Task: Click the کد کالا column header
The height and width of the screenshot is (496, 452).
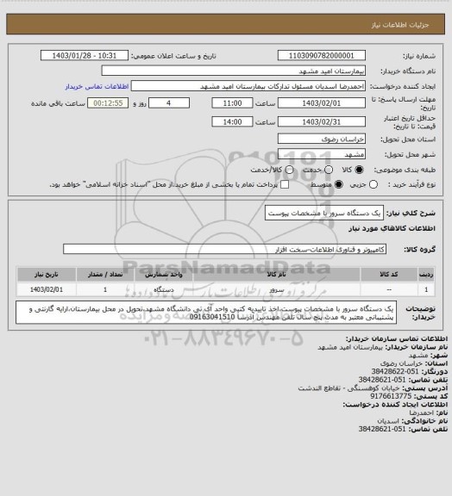Action: 389,274
